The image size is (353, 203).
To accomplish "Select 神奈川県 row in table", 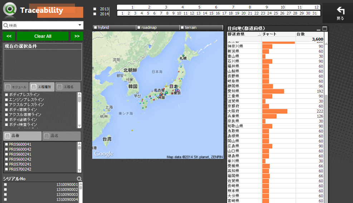I will [275, 46].
